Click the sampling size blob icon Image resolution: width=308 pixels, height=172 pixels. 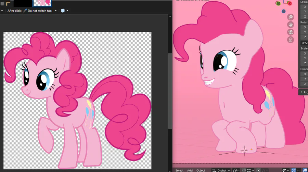[x=63, y=11]
